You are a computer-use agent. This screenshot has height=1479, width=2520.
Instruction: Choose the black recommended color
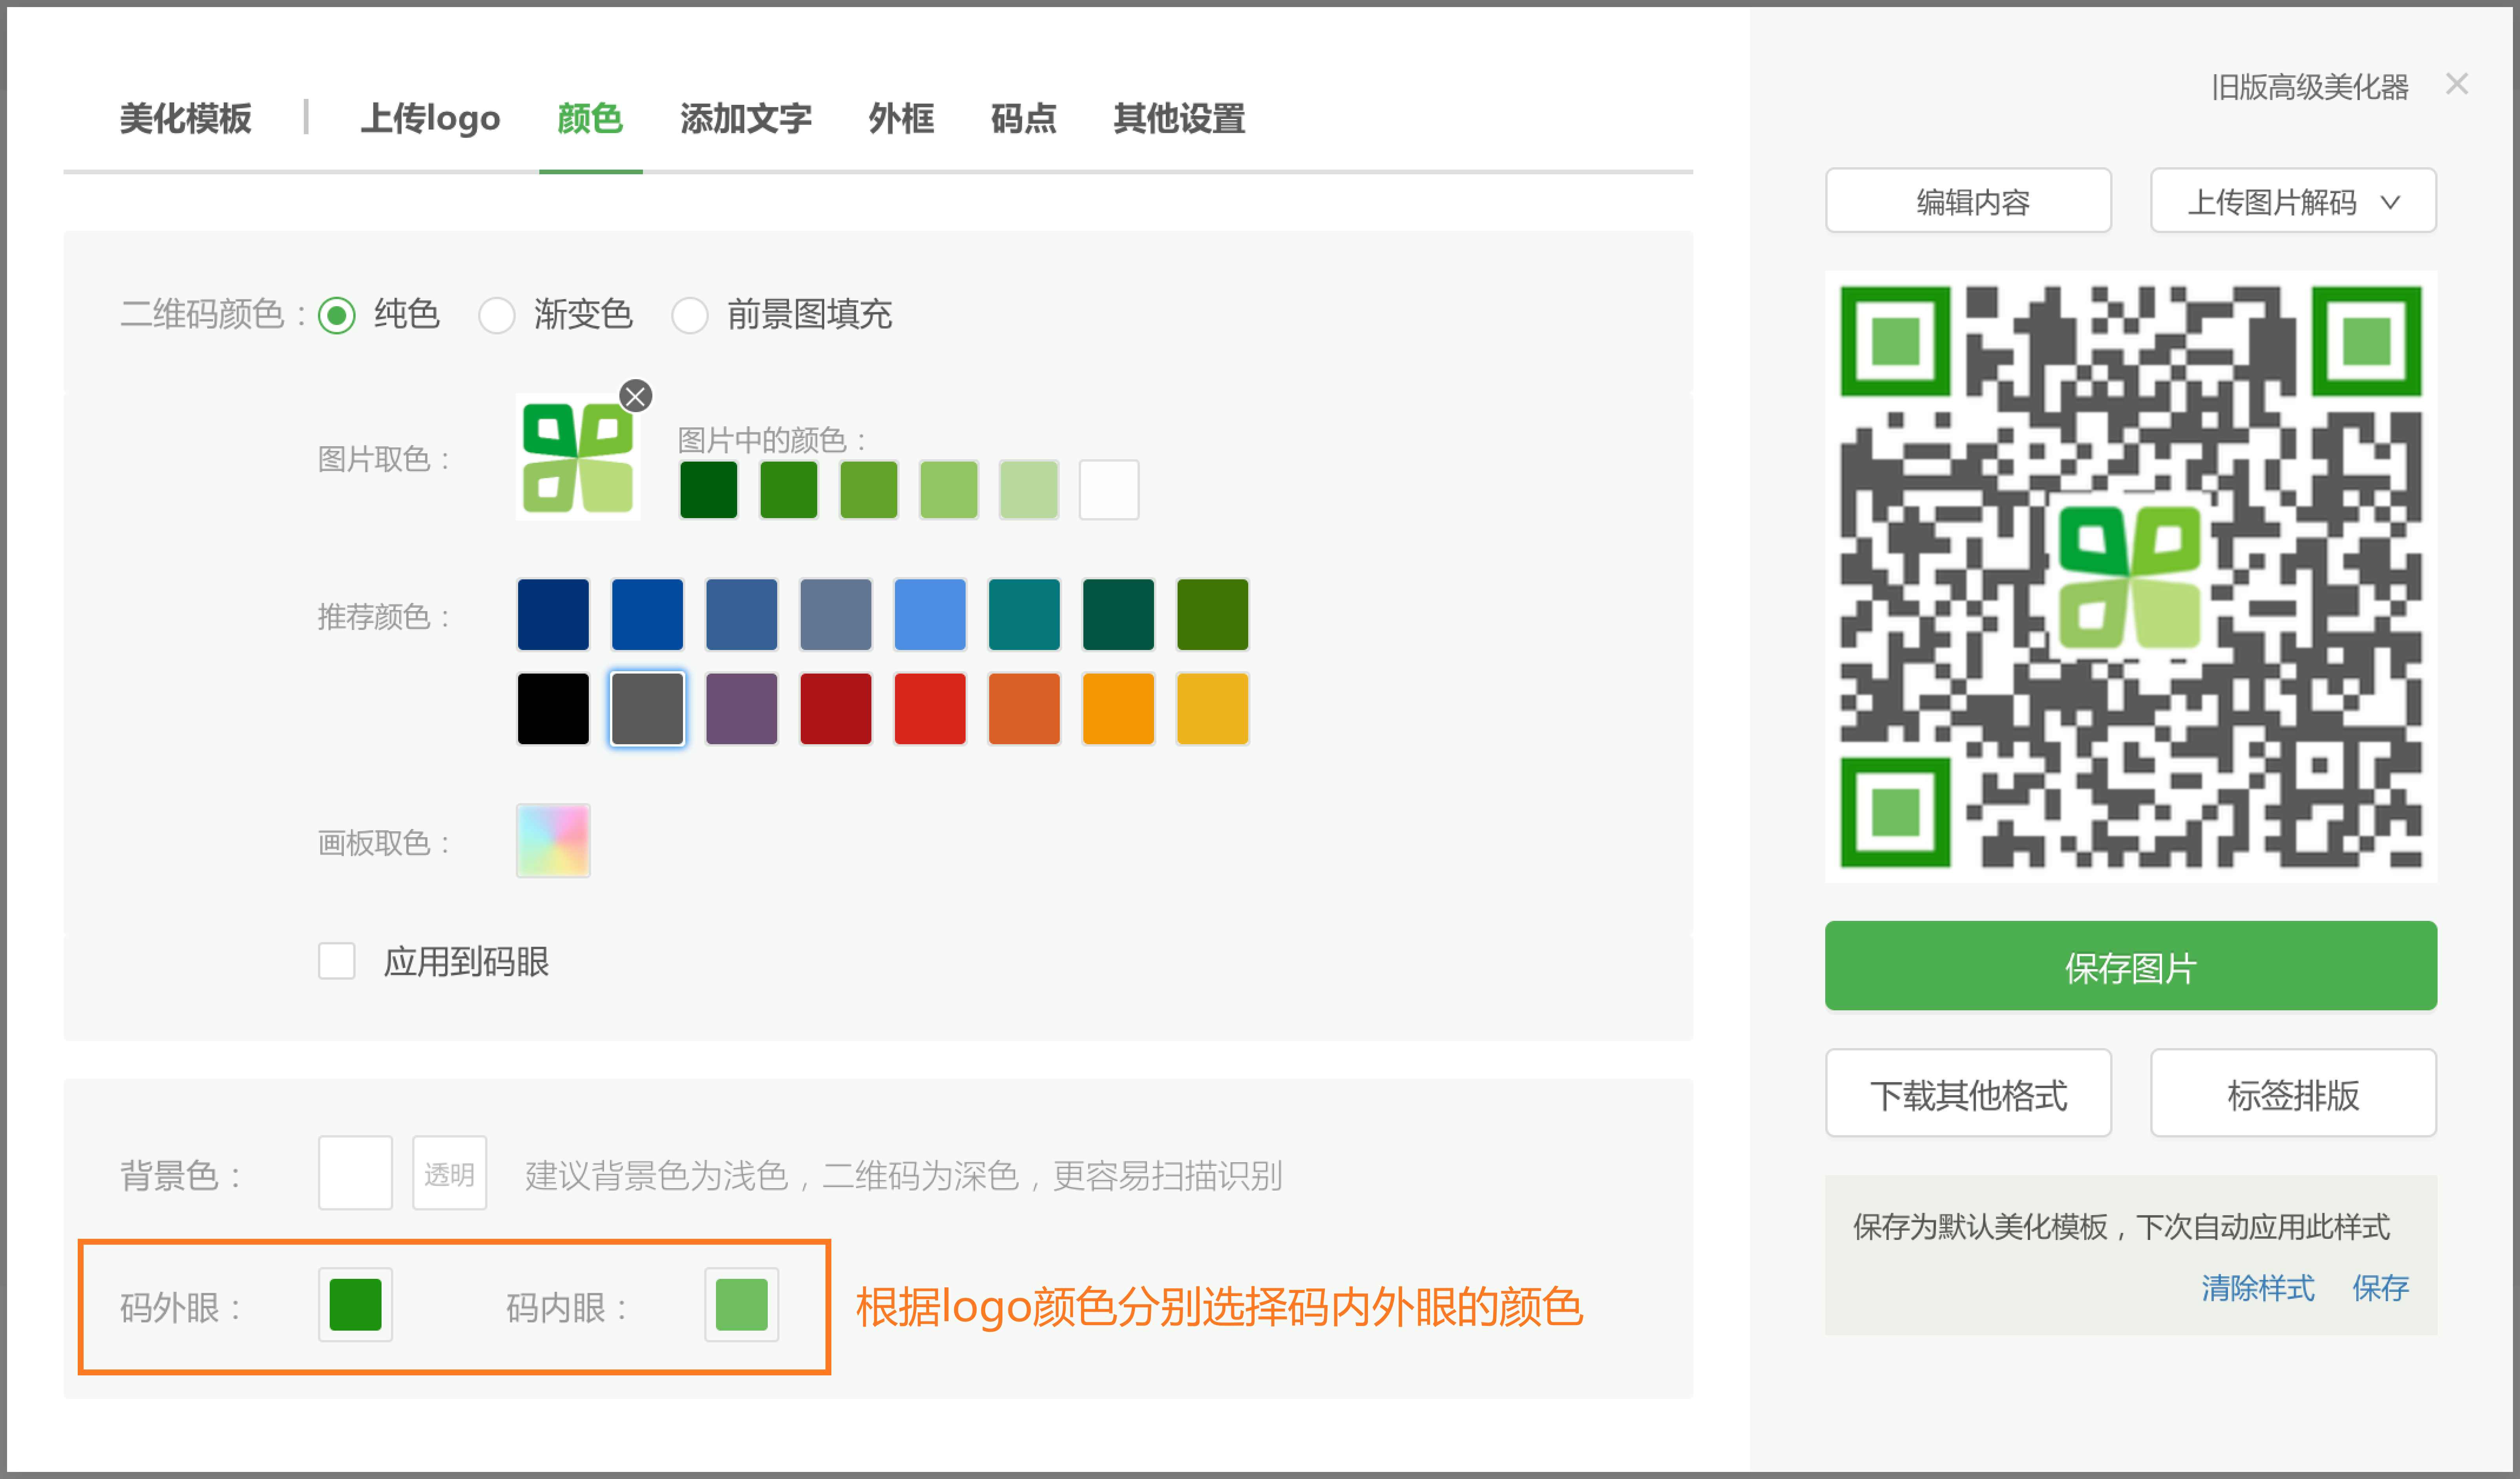coord(553,709)
